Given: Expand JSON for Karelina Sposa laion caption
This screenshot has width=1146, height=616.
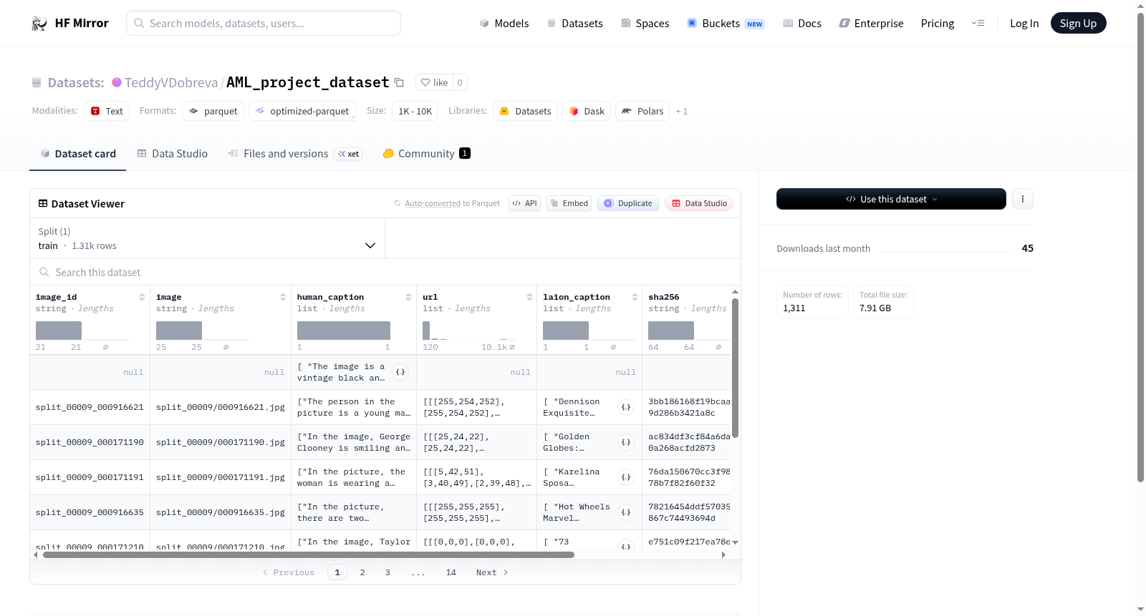Looking at the screenshot, I should [x=626, y=477].
